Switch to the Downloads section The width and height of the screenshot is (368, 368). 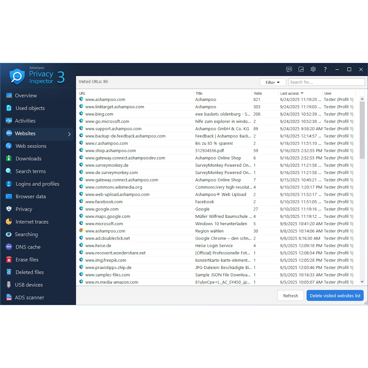pyautogui.click(x=29, y=158)
